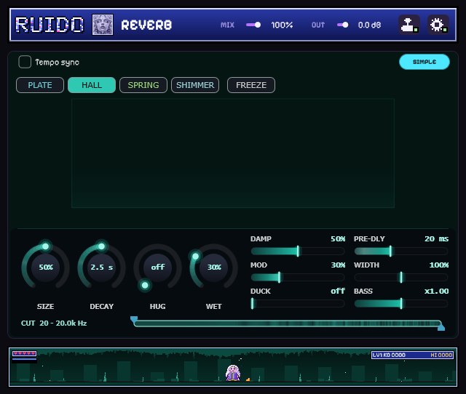Enable the Tempo sync checkbox

(x=25, y=62)
